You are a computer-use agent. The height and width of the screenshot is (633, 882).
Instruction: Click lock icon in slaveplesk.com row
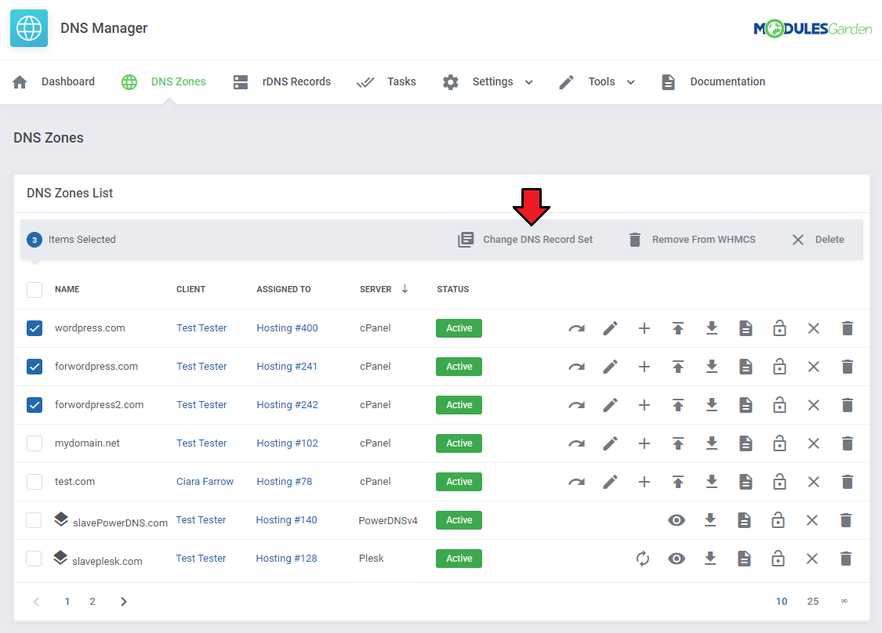[x=778, y=559]
